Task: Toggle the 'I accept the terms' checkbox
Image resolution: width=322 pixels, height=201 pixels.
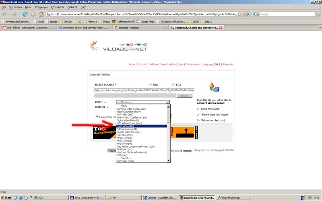Action: 97,116
